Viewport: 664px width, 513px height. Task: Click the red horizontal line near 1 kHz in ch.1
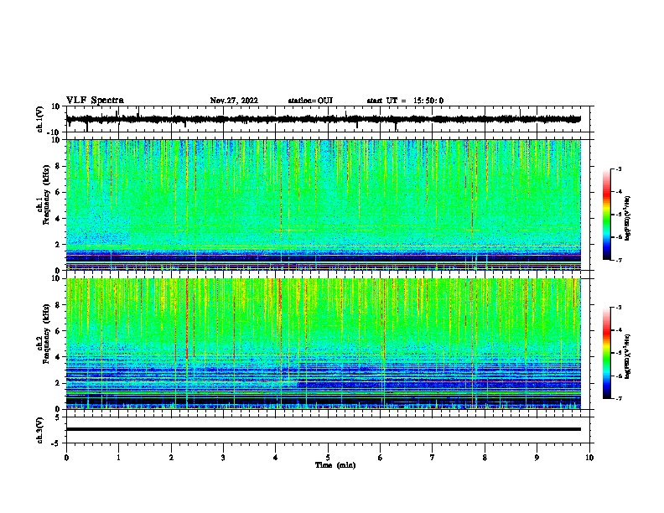(324, 255)
